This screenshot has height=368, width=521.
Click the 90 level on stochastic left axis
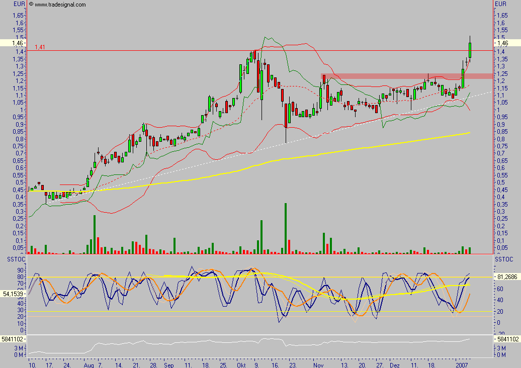20,270
